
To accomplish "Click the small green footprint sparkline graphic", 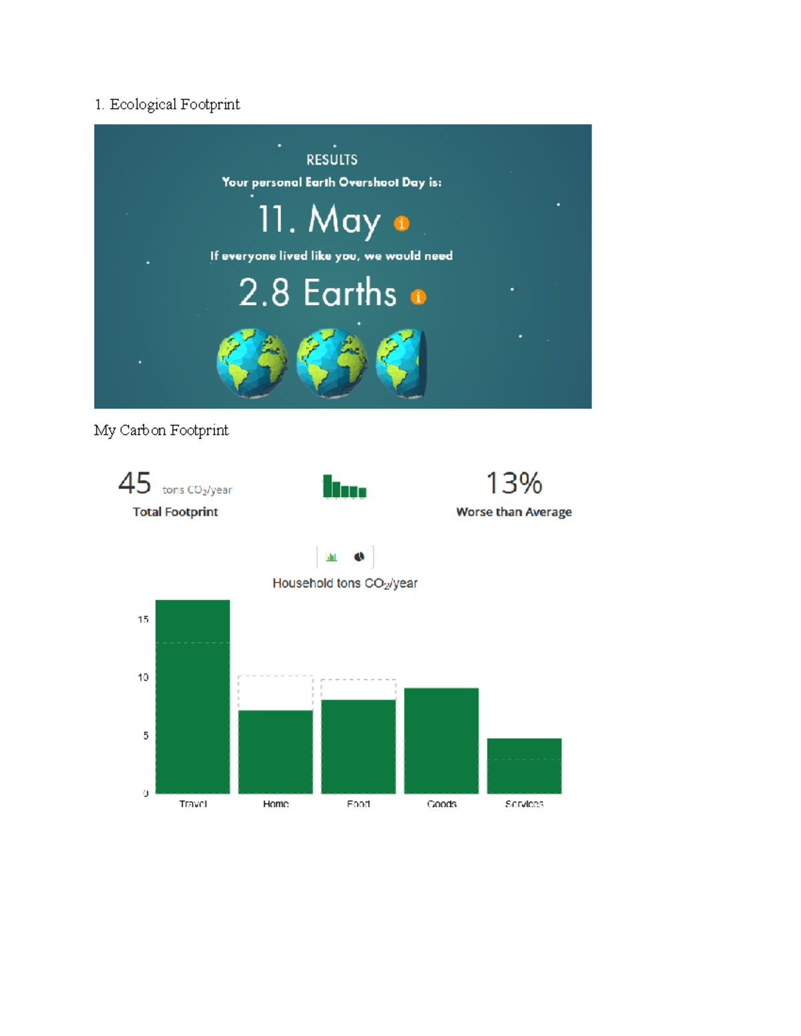I will coord(345,486).
